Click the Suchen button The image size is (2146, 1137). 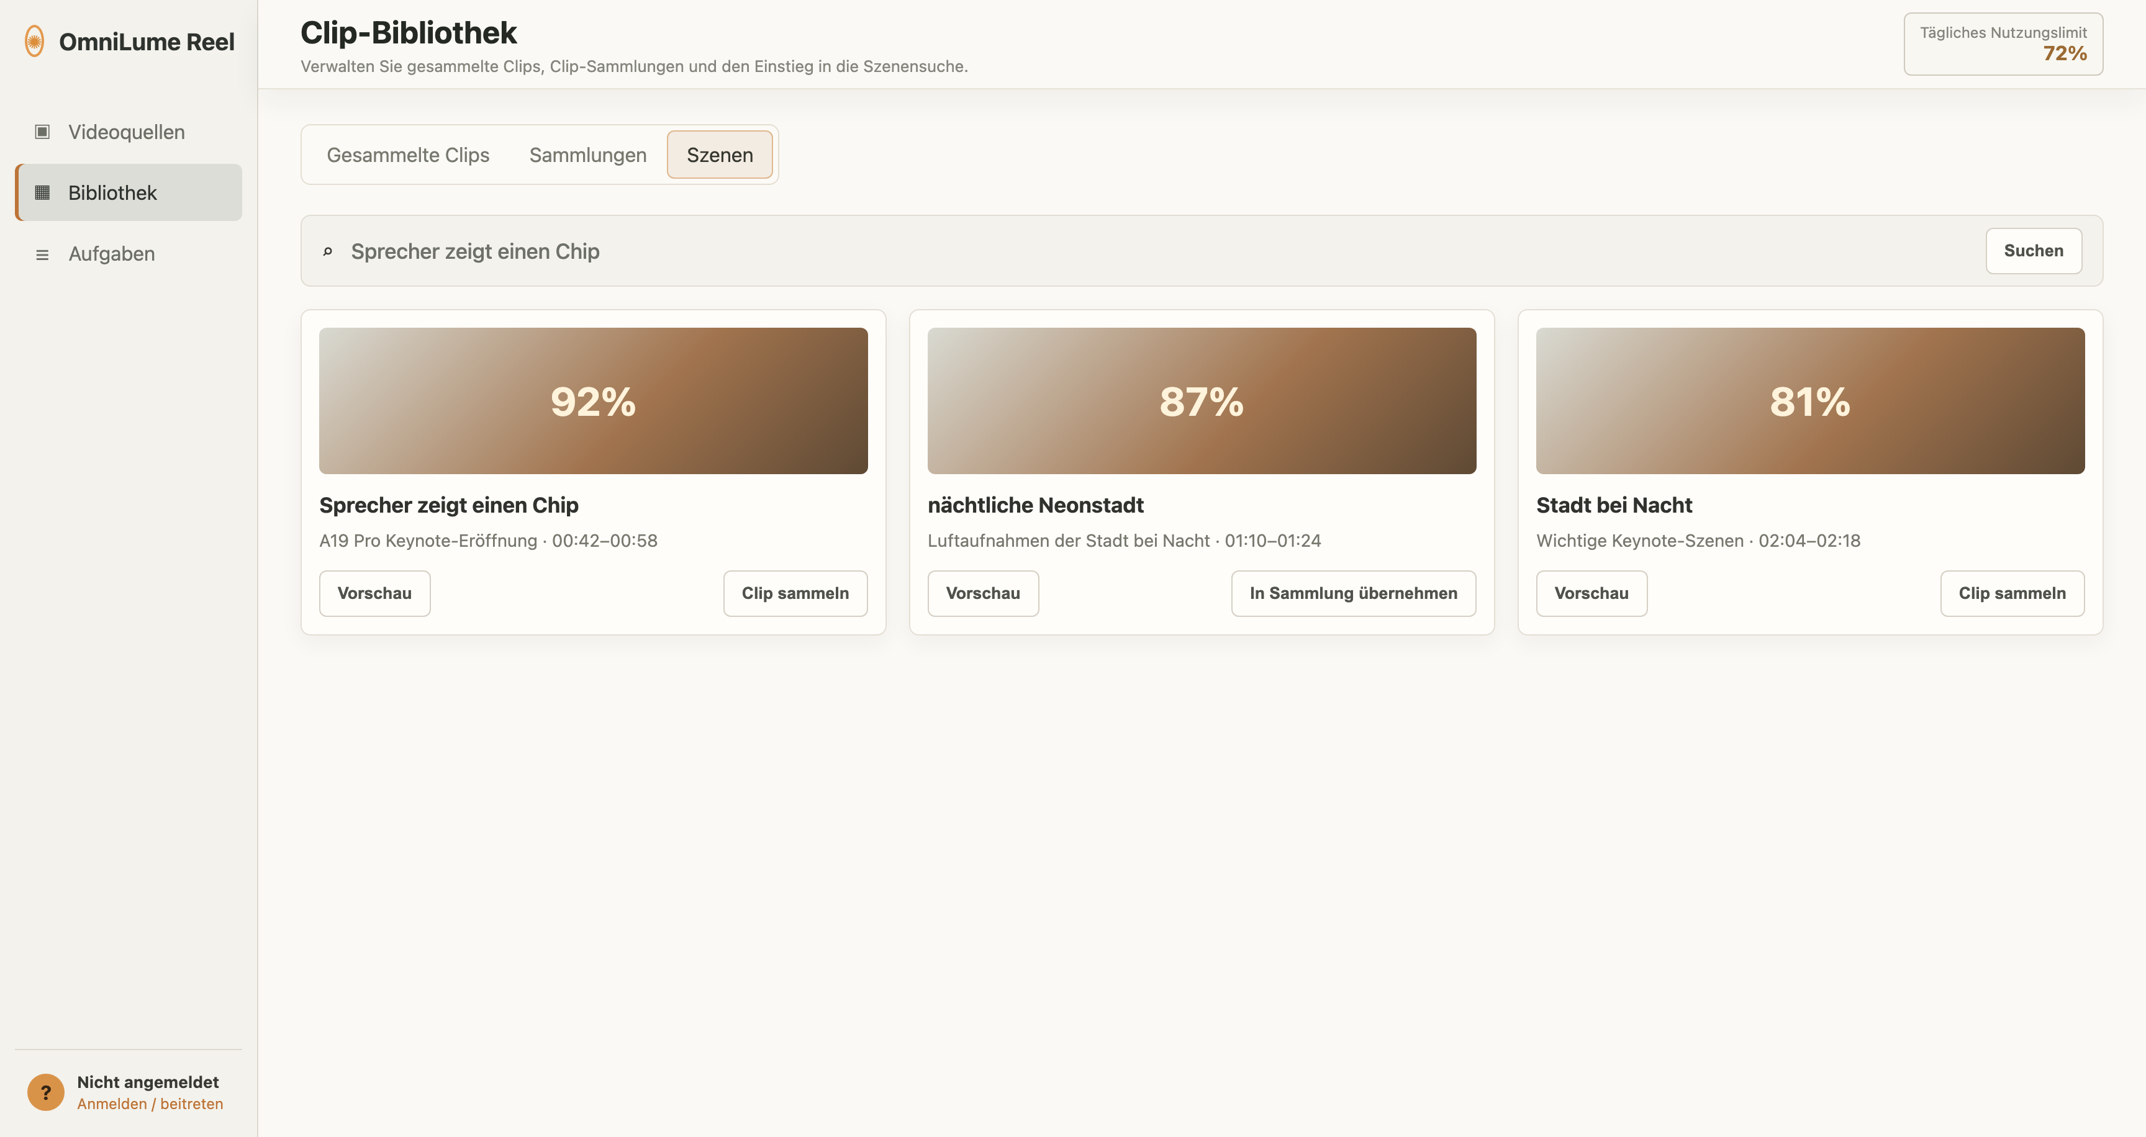coord(2034,251)
